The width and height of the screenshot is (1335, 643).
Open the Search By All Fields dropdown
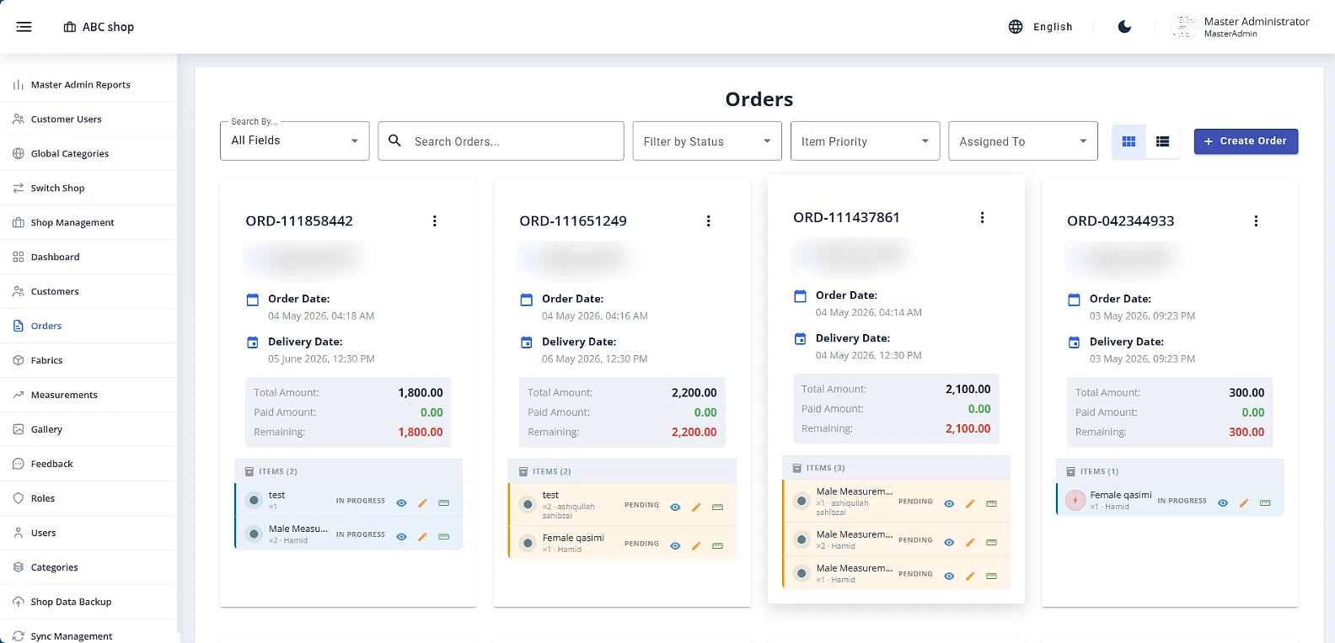click(x=295, y=141)
